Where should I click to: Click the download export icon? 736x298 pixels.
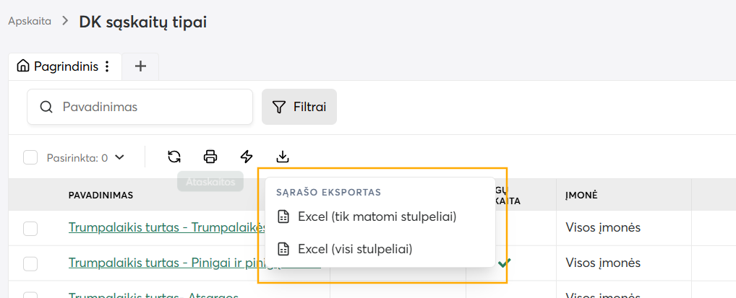pos(283,157)
